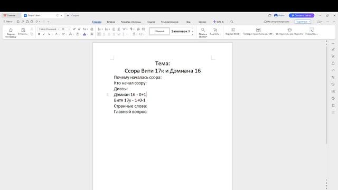Viewport: 338px width, 190px height.
Task: Click the Войти sign-in button
Action: tap(279, 15)
